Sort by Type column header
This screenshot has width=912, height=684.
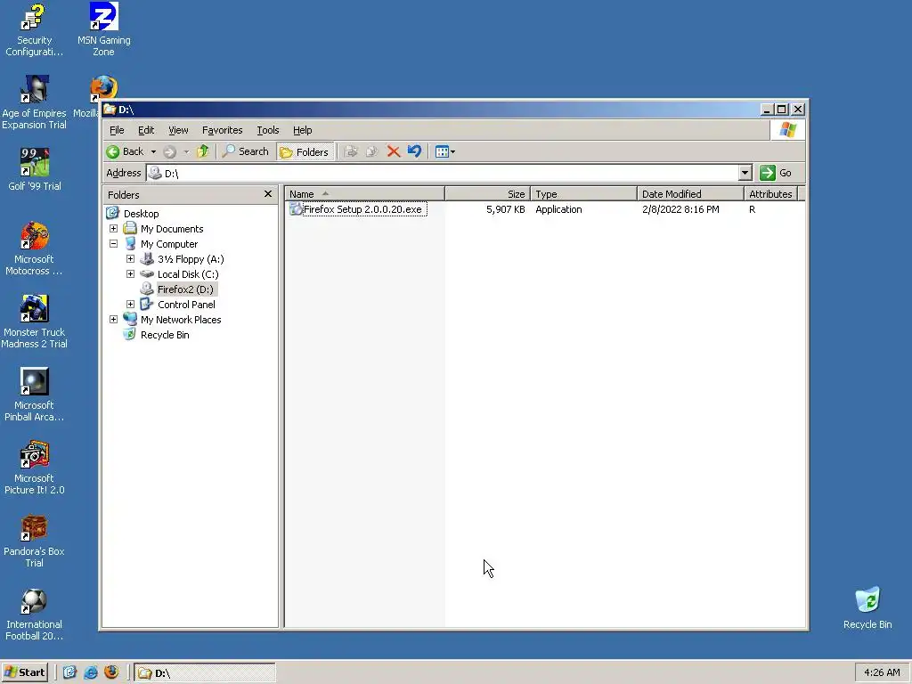584,193
